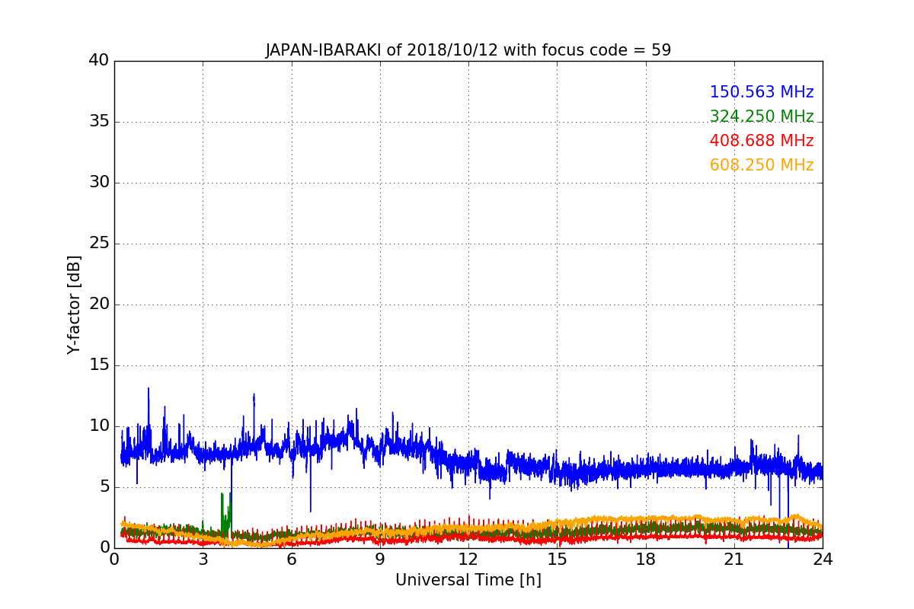Click y-axis tick label 35
The width and height of the screenshot is (914, 609).
point(99,122)
